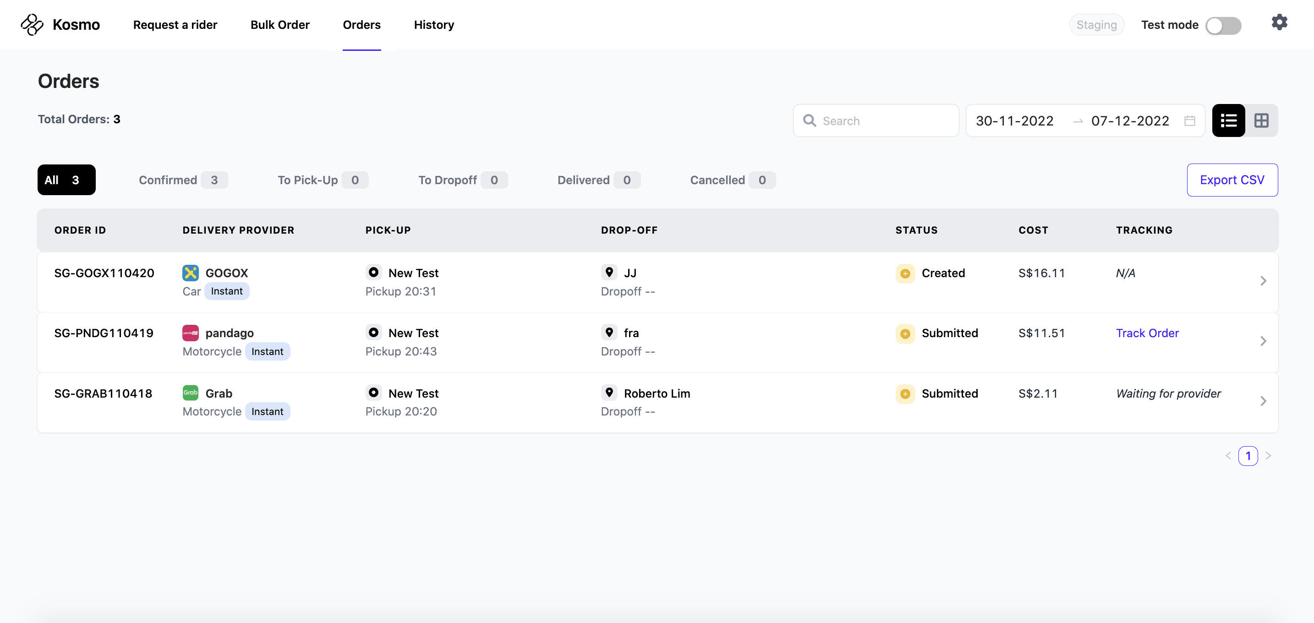Switch to grid view layout

pos(1261,121)
